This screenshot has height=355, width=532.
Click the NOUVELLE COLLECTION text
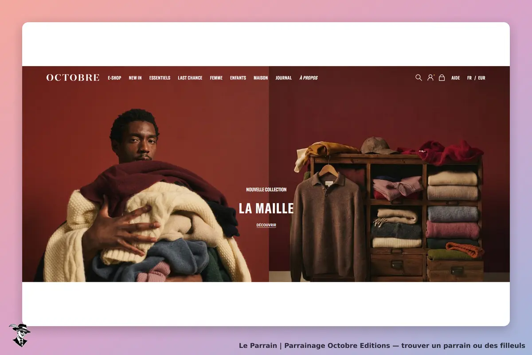(x=266, y=189)
